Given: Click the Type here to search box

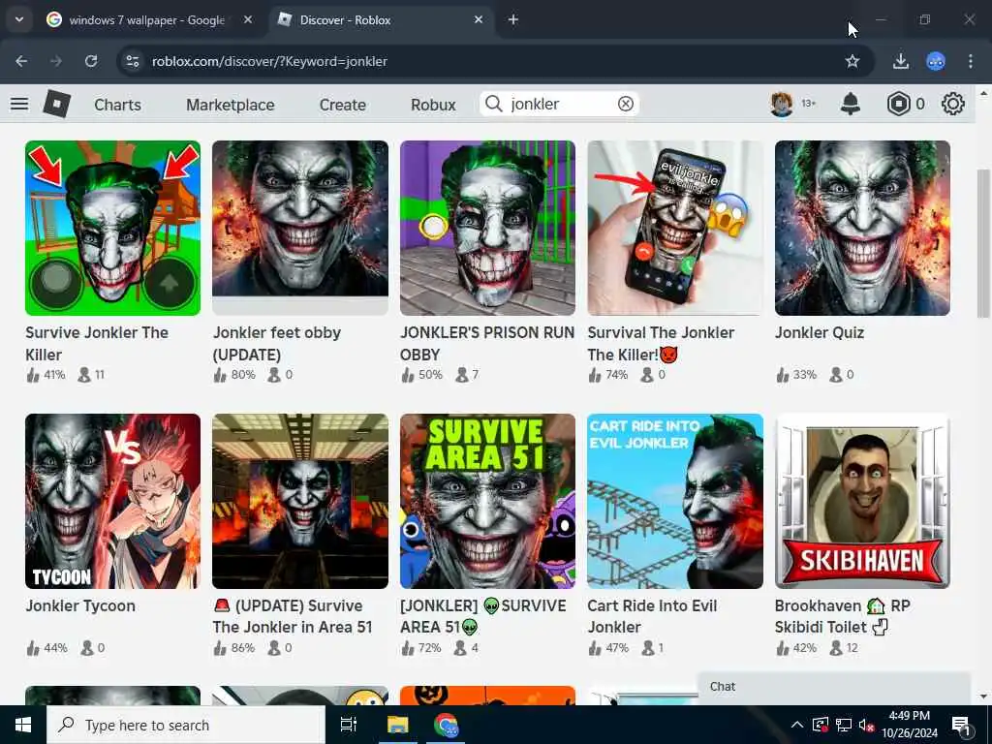Looking at the screenshot, I should 186,725.
